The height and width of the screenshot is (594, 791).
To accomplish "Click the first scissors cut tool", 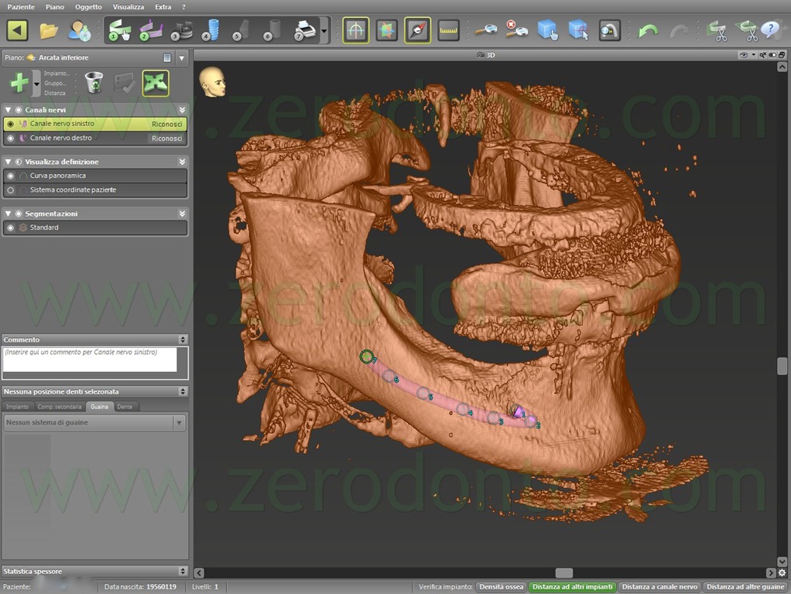I will [717, 31].
